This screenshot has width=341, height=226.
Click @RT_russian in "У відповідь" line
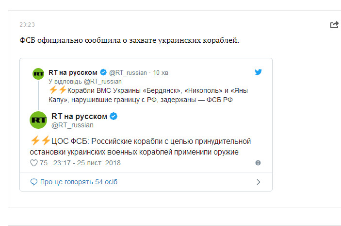(104, 81)
